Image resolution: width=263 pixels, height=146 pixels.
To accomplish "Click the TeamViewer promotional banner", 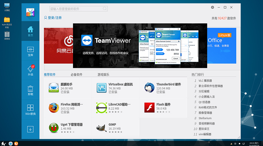I will click(x=140, y=46).
